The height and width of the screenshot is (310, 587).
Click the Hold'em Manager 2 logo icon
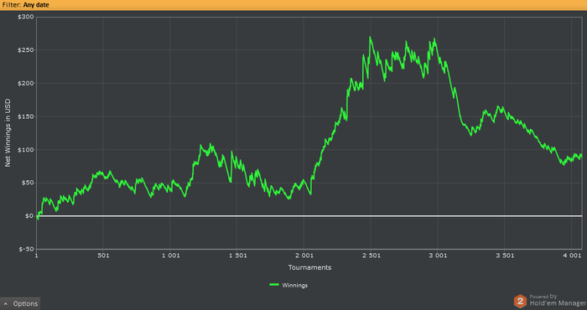click(520, 301)
